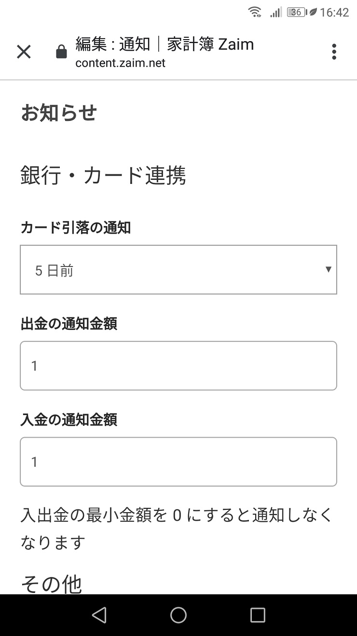The width and height of the screenshot is (357, 636).
Task: Tap the Android back navigation button
Action: (x=99, y=616)
